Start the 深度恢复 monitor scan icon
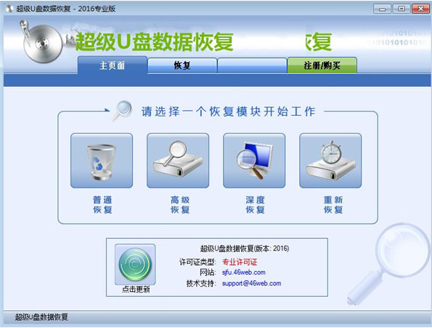The image size is (432, 328). 254,161
